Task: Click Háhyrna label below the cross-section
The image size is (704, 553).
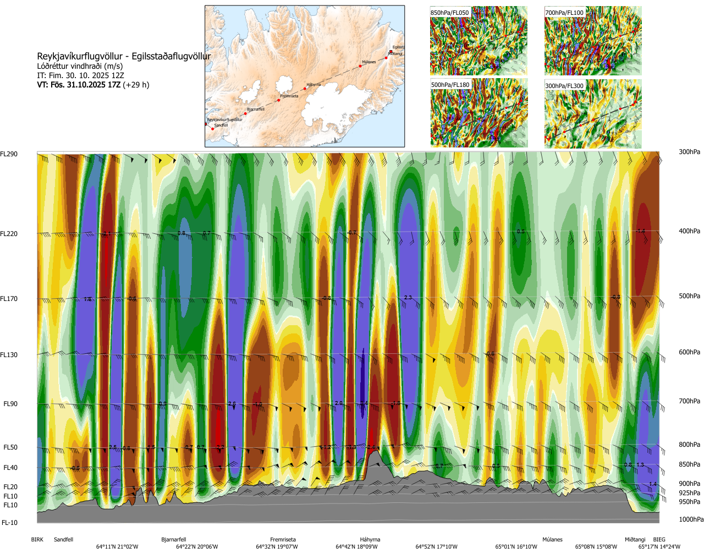Action: click(370, 540)
